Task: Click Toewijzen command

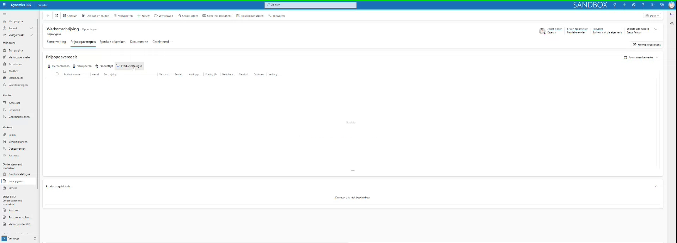Action: click(276, 16)
